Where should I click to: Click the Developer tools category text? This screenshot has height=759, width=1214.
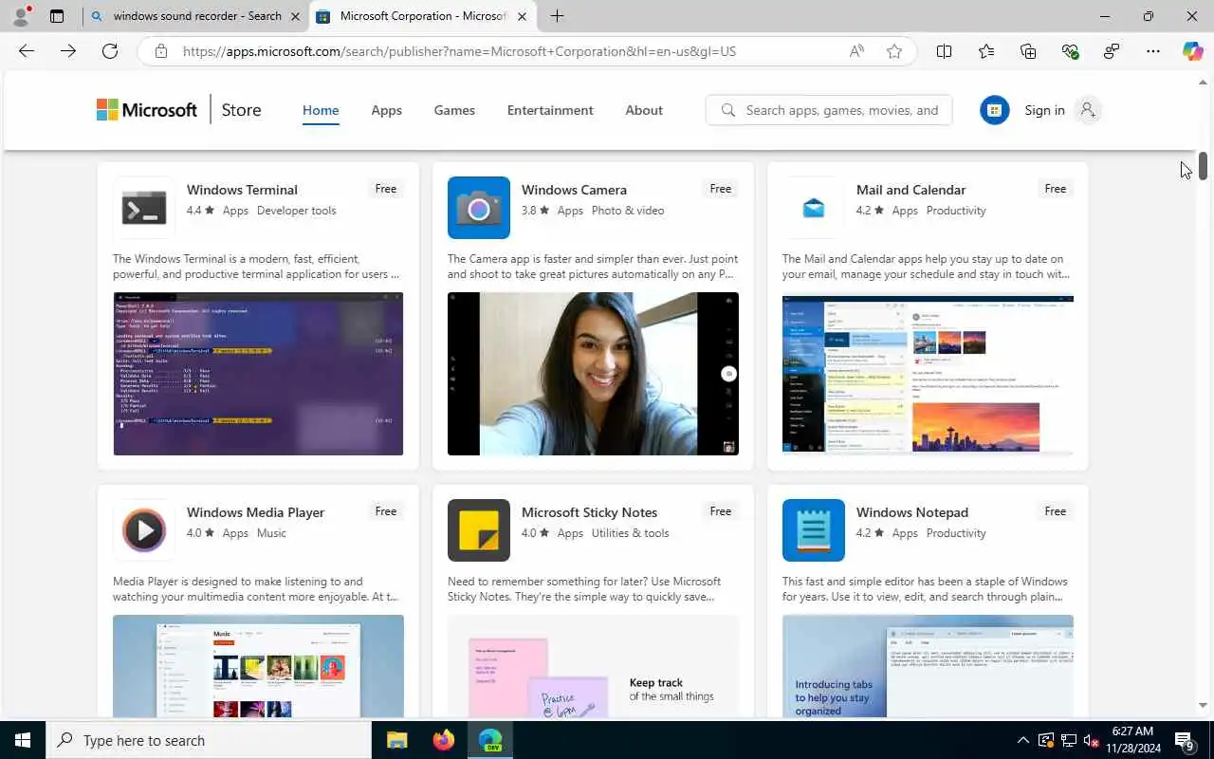coord(296,211)
